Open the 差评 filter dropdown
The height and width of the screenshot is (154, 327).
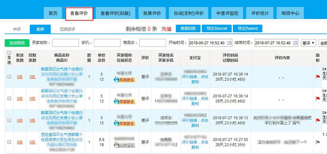pyautogui.click(x=308, y=43)
